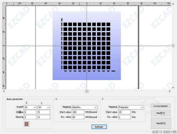Click the X Spacing input field
The height and width of the screenshot is (134, 177).
[30, 117]
